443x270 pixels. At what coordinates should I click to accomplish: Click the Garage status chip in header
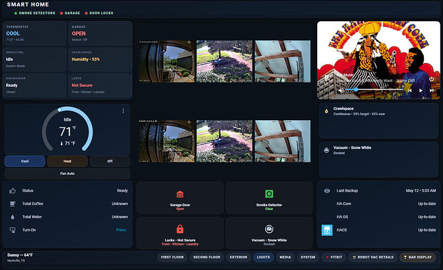[70, 13]
